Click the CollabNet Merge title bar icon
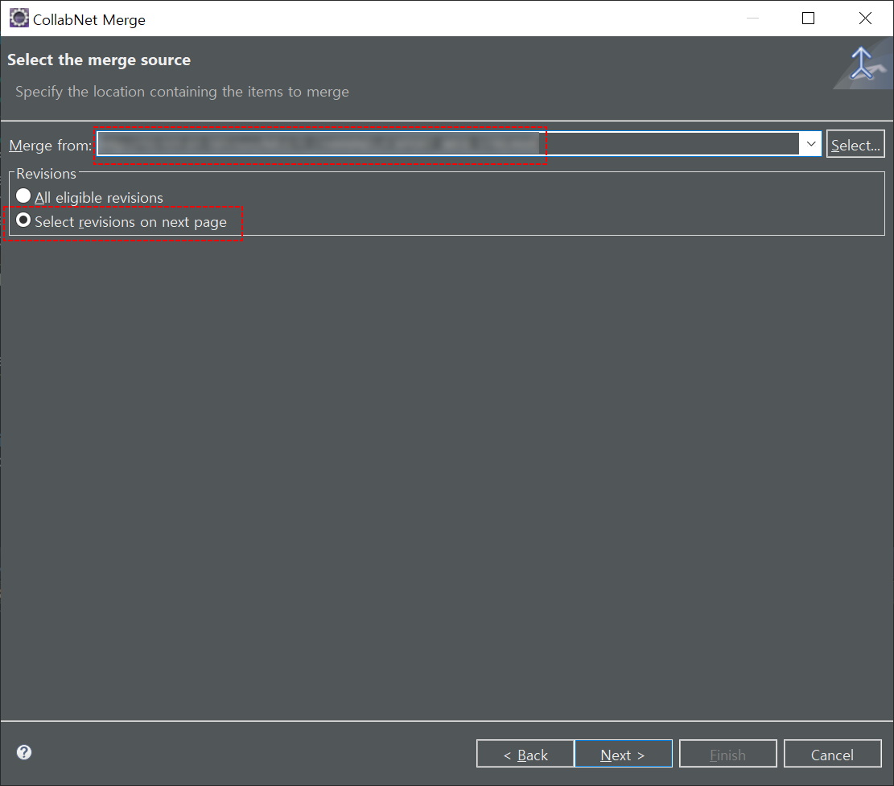894x786 pixels. (x=19, y=19)
